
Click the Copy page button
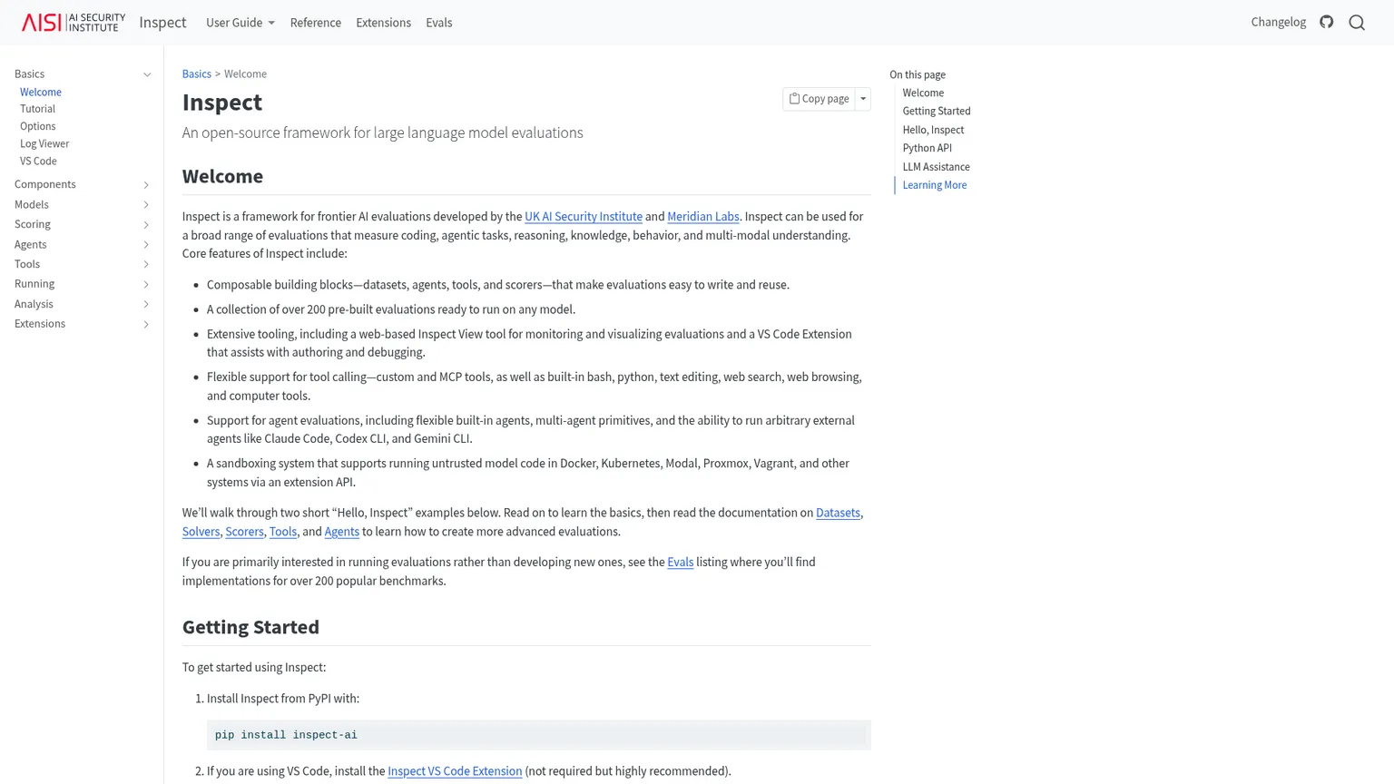(x=819, y=99)
